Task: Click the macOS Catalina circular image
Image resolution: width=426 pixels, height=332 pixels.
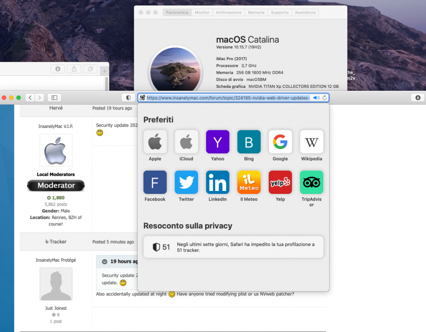Action: point(176,69)
